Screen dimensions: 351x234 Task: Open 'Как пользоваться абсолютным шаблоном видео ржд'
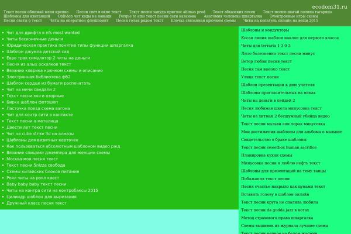pyautogui.click(x=63, y=146)
